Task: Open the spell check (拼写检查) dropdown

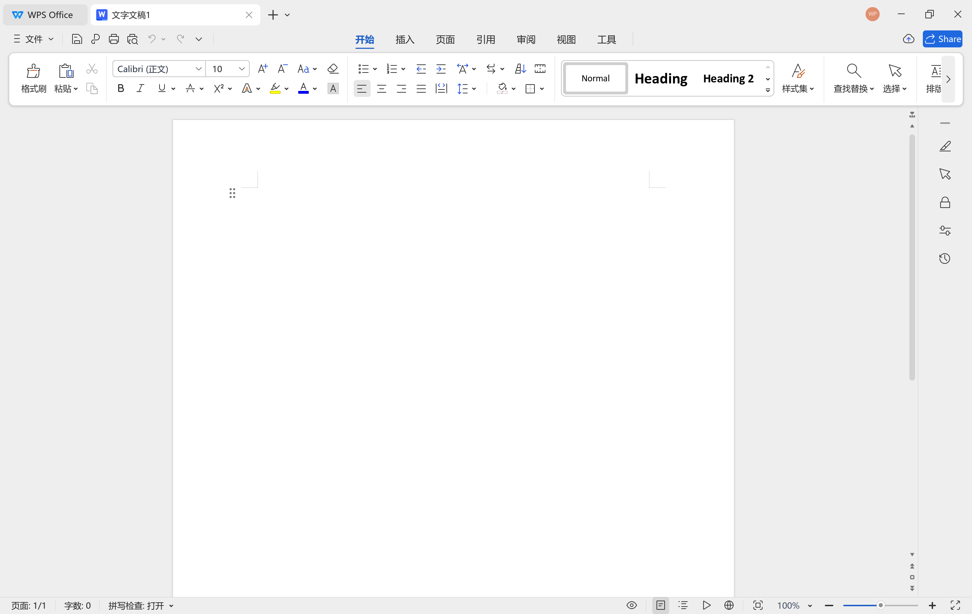Action: [171, 606]
